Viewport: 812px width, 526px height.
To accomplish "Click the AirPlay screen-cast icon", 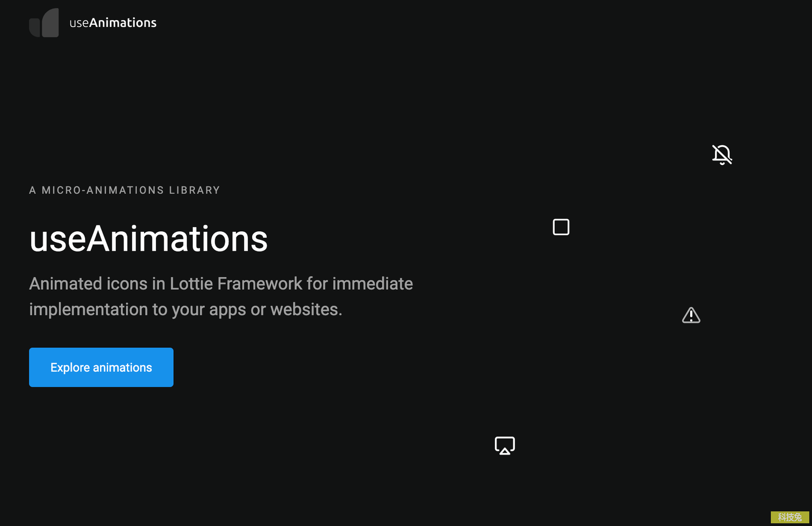I will click(505, 446).
